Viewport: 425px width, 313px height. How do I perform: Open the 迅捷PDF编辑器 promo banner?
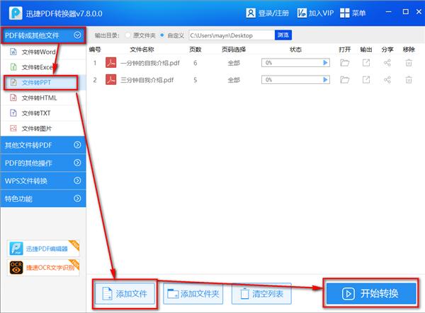43,249
